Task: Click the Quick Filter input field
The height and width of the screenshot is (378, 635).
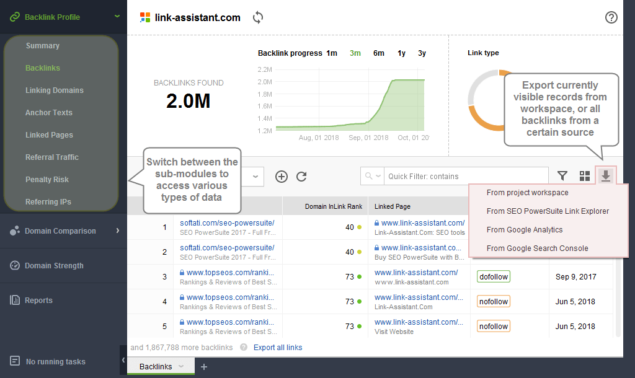Action: tap(466, 176)
